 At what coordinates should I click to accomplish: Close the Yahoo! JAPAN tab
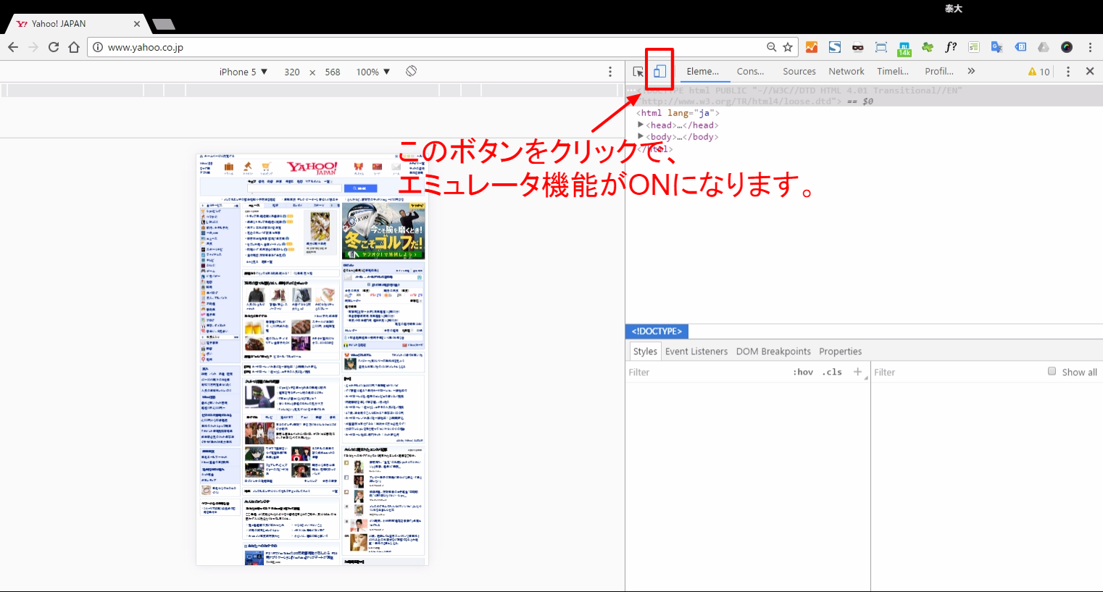pyautogui.click(x=137, y=24)
